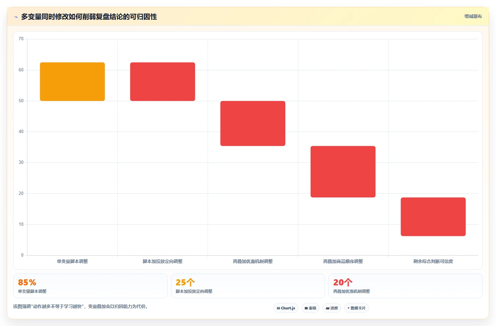
Task: Click the 85% stat value
Action: click(27, 282)
